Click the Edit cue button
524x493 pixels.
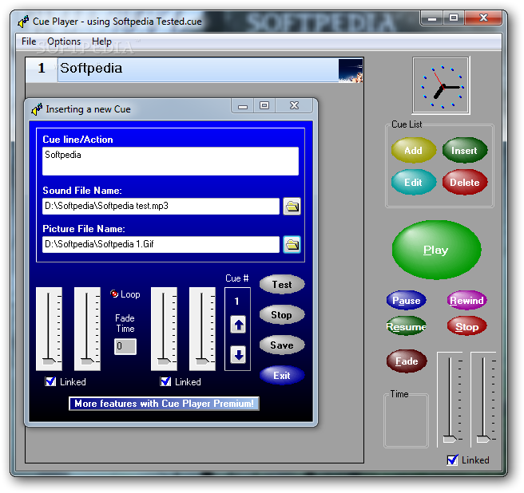(414, 183)
